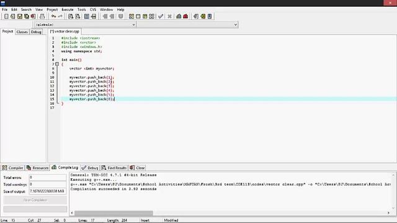
Task: Click the Rebuild All toolbar icon
Action: 151,17
